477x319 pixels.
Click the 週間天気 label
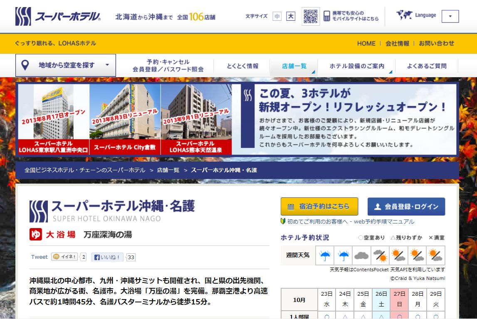point(298,255)
